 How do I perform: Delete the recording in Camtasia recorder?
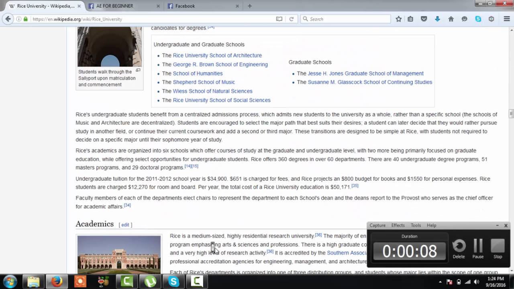click(459, 249)
